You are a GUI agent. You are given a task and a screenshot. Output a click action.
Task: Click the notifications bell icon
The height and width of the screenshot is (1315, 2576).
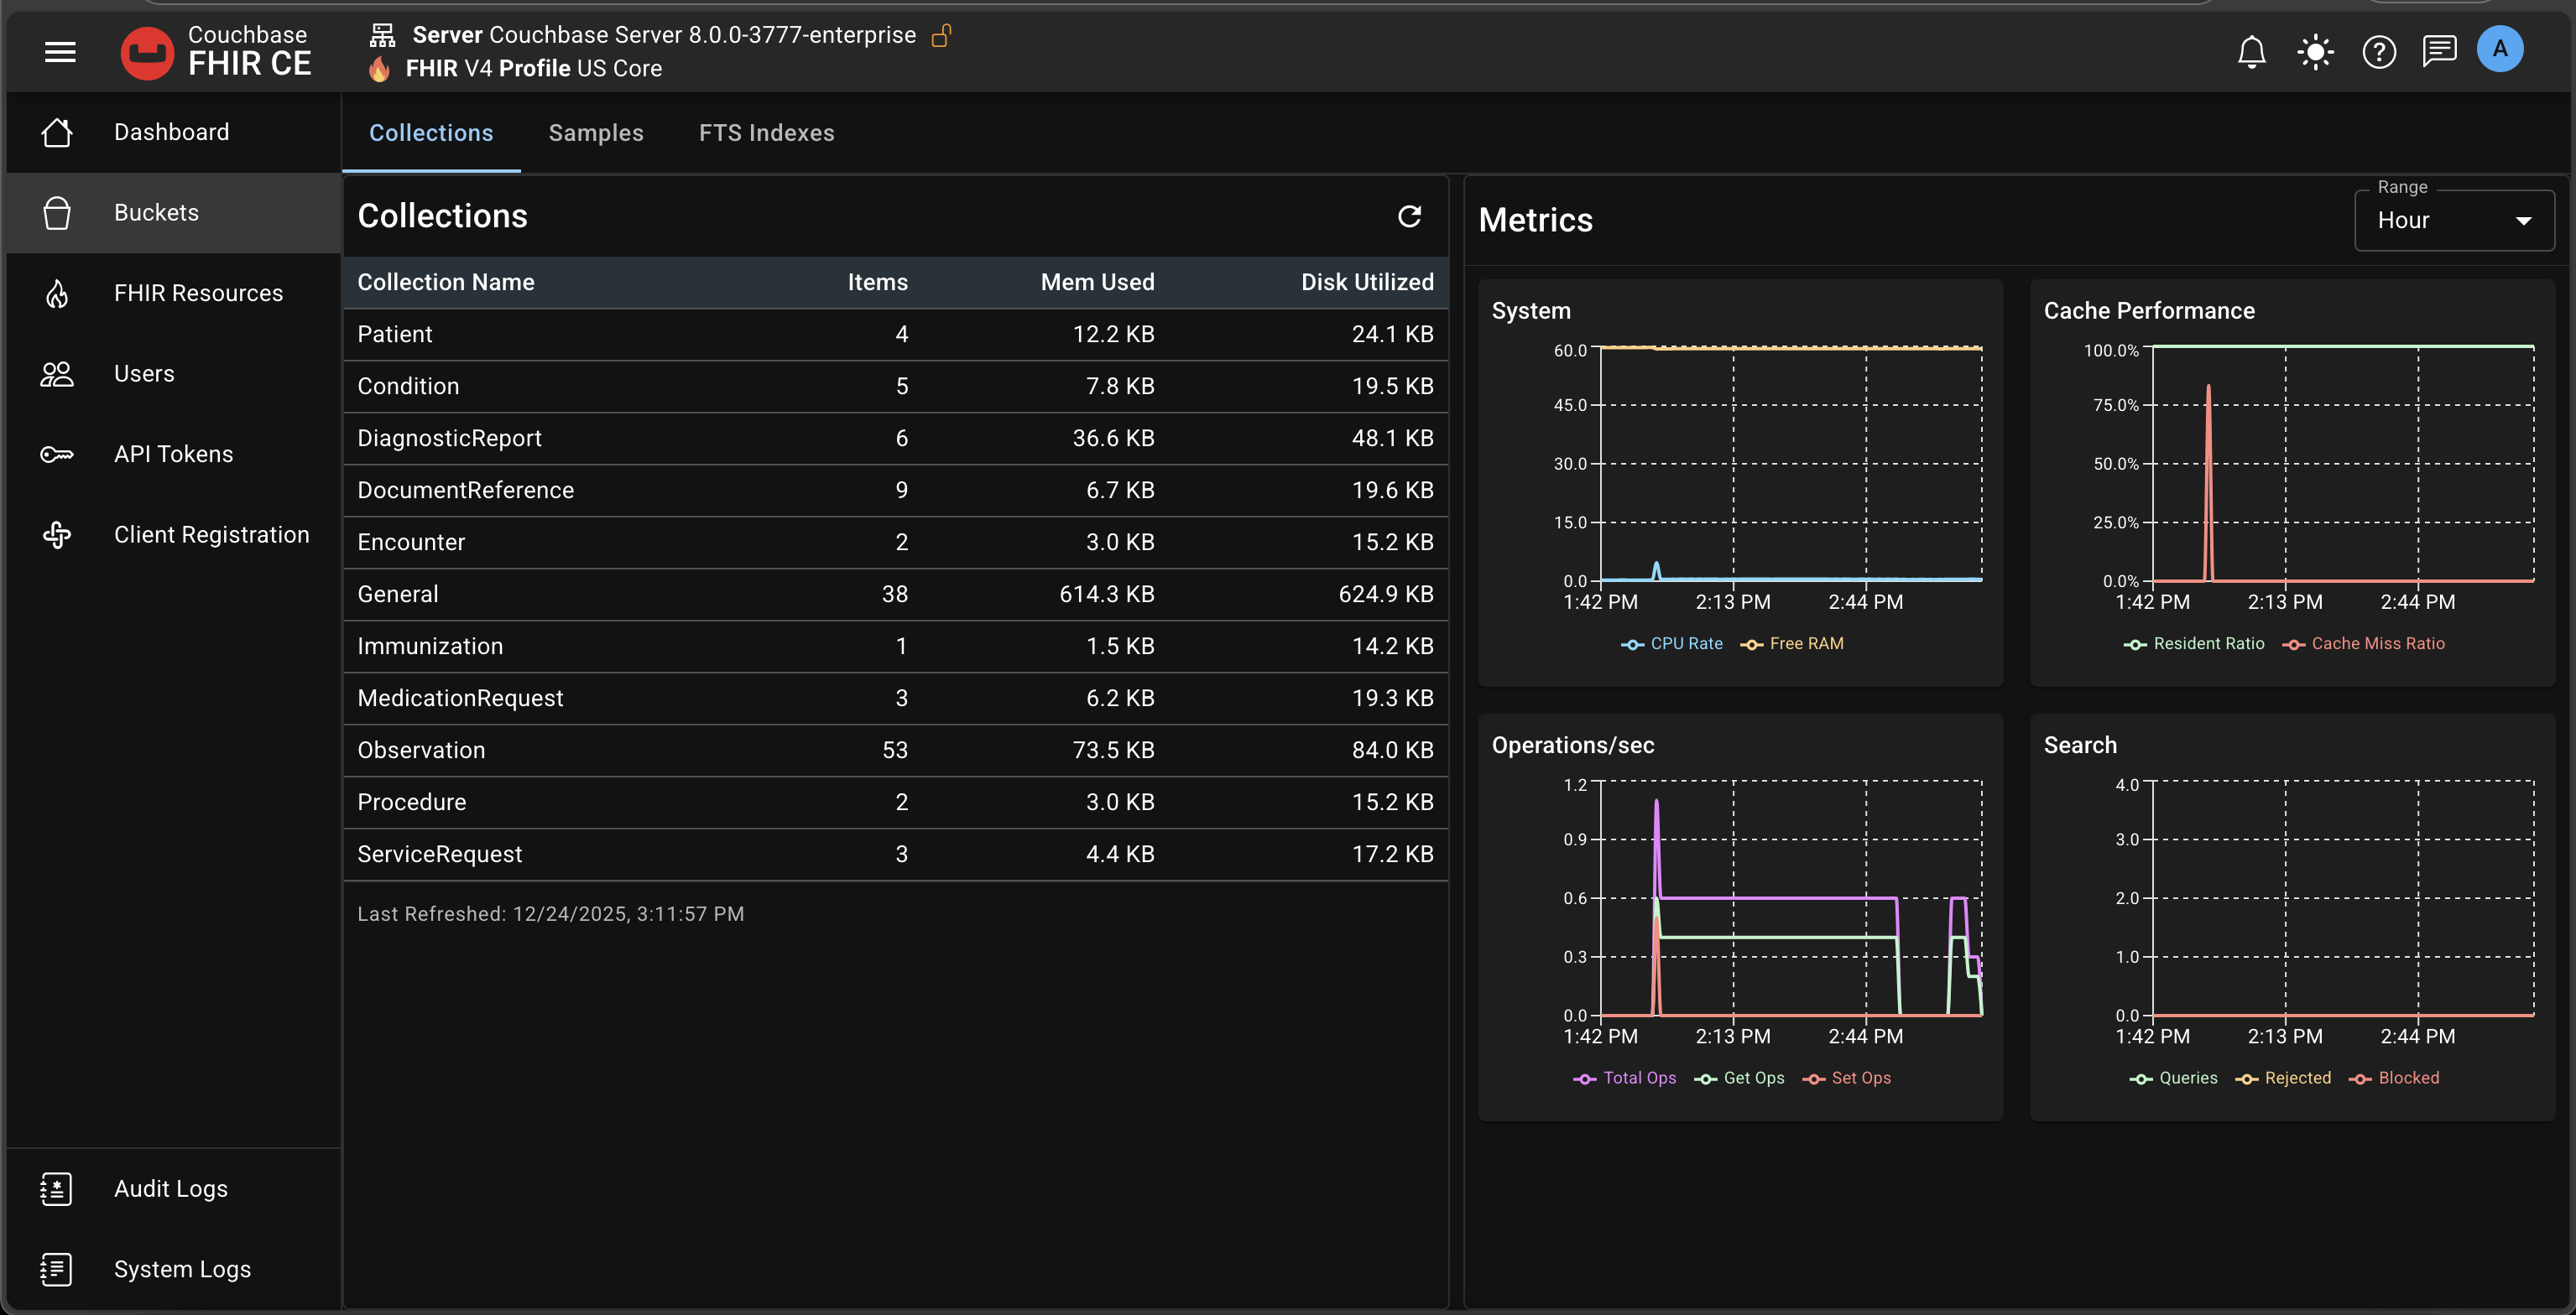pos(2251,51)
